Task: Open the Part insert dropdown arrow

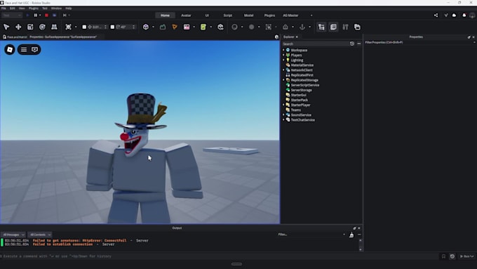Action: tap(153, 27)
